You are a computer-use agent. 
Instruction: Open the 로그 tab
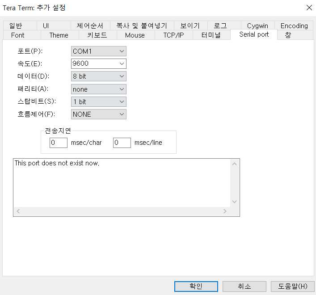tap(224, 25)
